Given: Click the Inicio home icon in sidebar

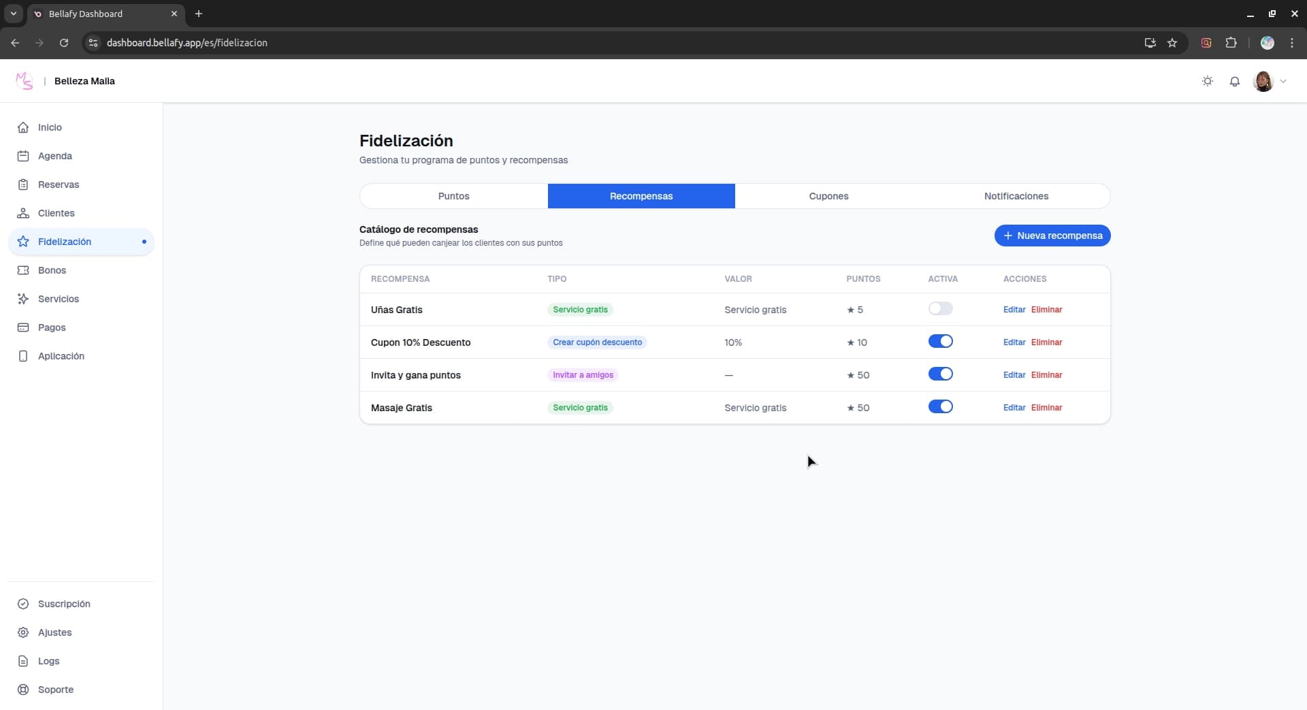Looking at the screenshot, I should tap(23, 127).
